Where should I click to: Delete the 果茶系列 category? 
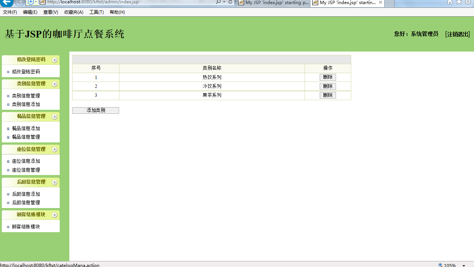[x=328, y=95]
